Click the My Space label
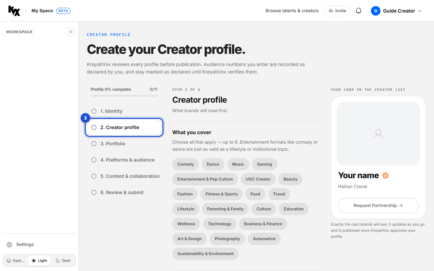The image size is (434, 271). pos(42,11)
